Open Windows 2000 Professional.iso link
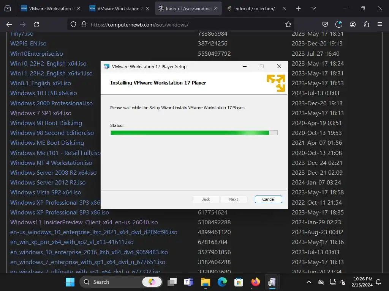Image resolution: width=389 pixels, height=291 pixels. coord(51,103)
